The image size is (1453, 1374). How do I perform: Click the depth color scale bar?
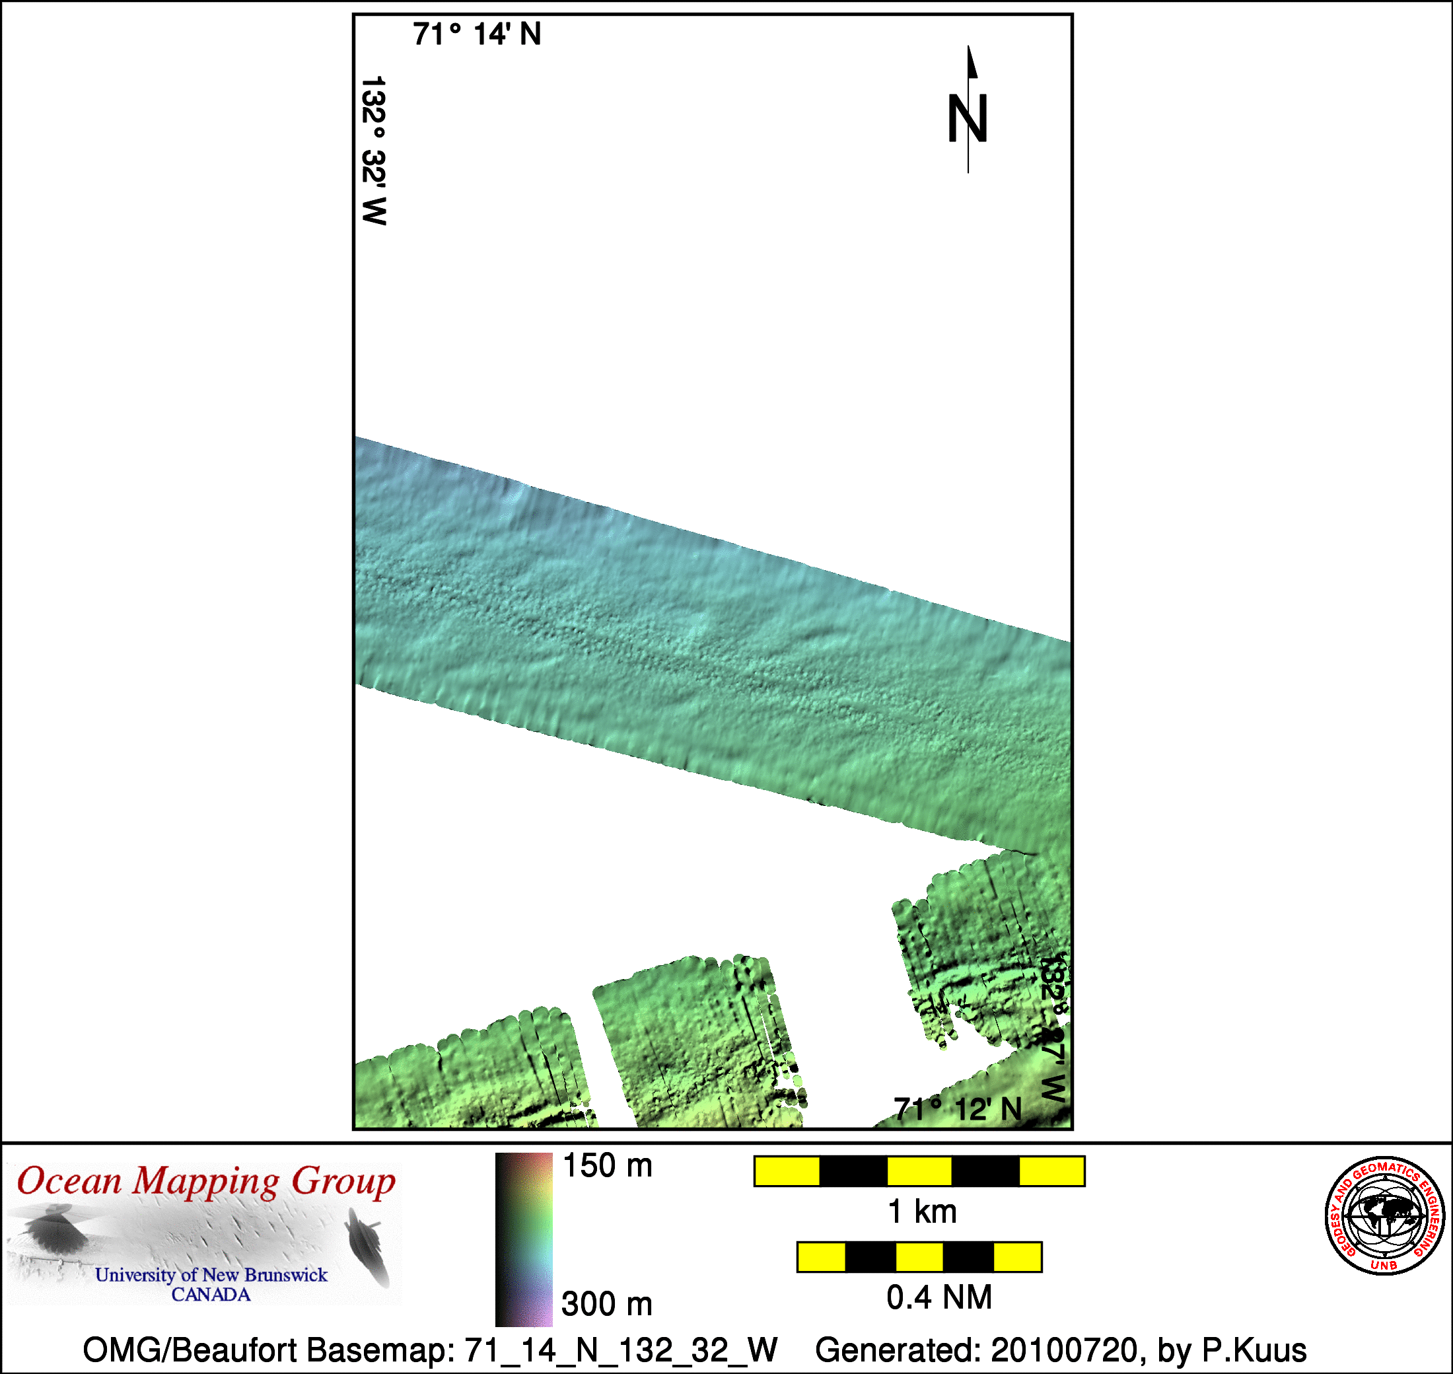click(524, 1239)
